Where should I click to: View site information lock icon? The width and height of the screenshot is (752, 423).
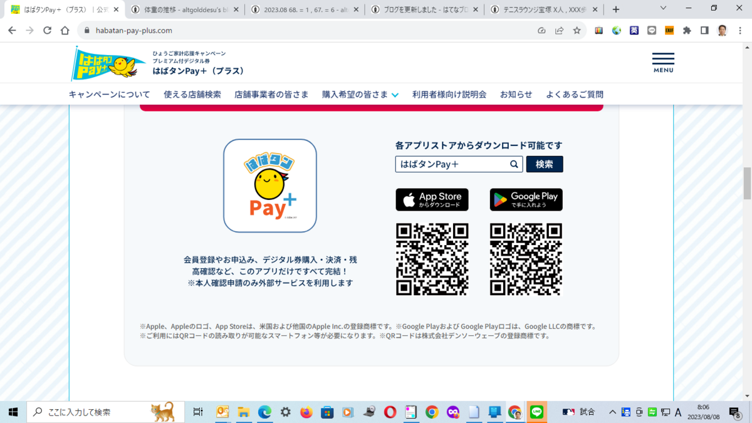tap(88, 31)
